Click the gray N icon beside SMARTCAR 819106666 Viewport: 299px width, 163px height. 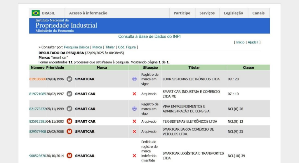69,79
